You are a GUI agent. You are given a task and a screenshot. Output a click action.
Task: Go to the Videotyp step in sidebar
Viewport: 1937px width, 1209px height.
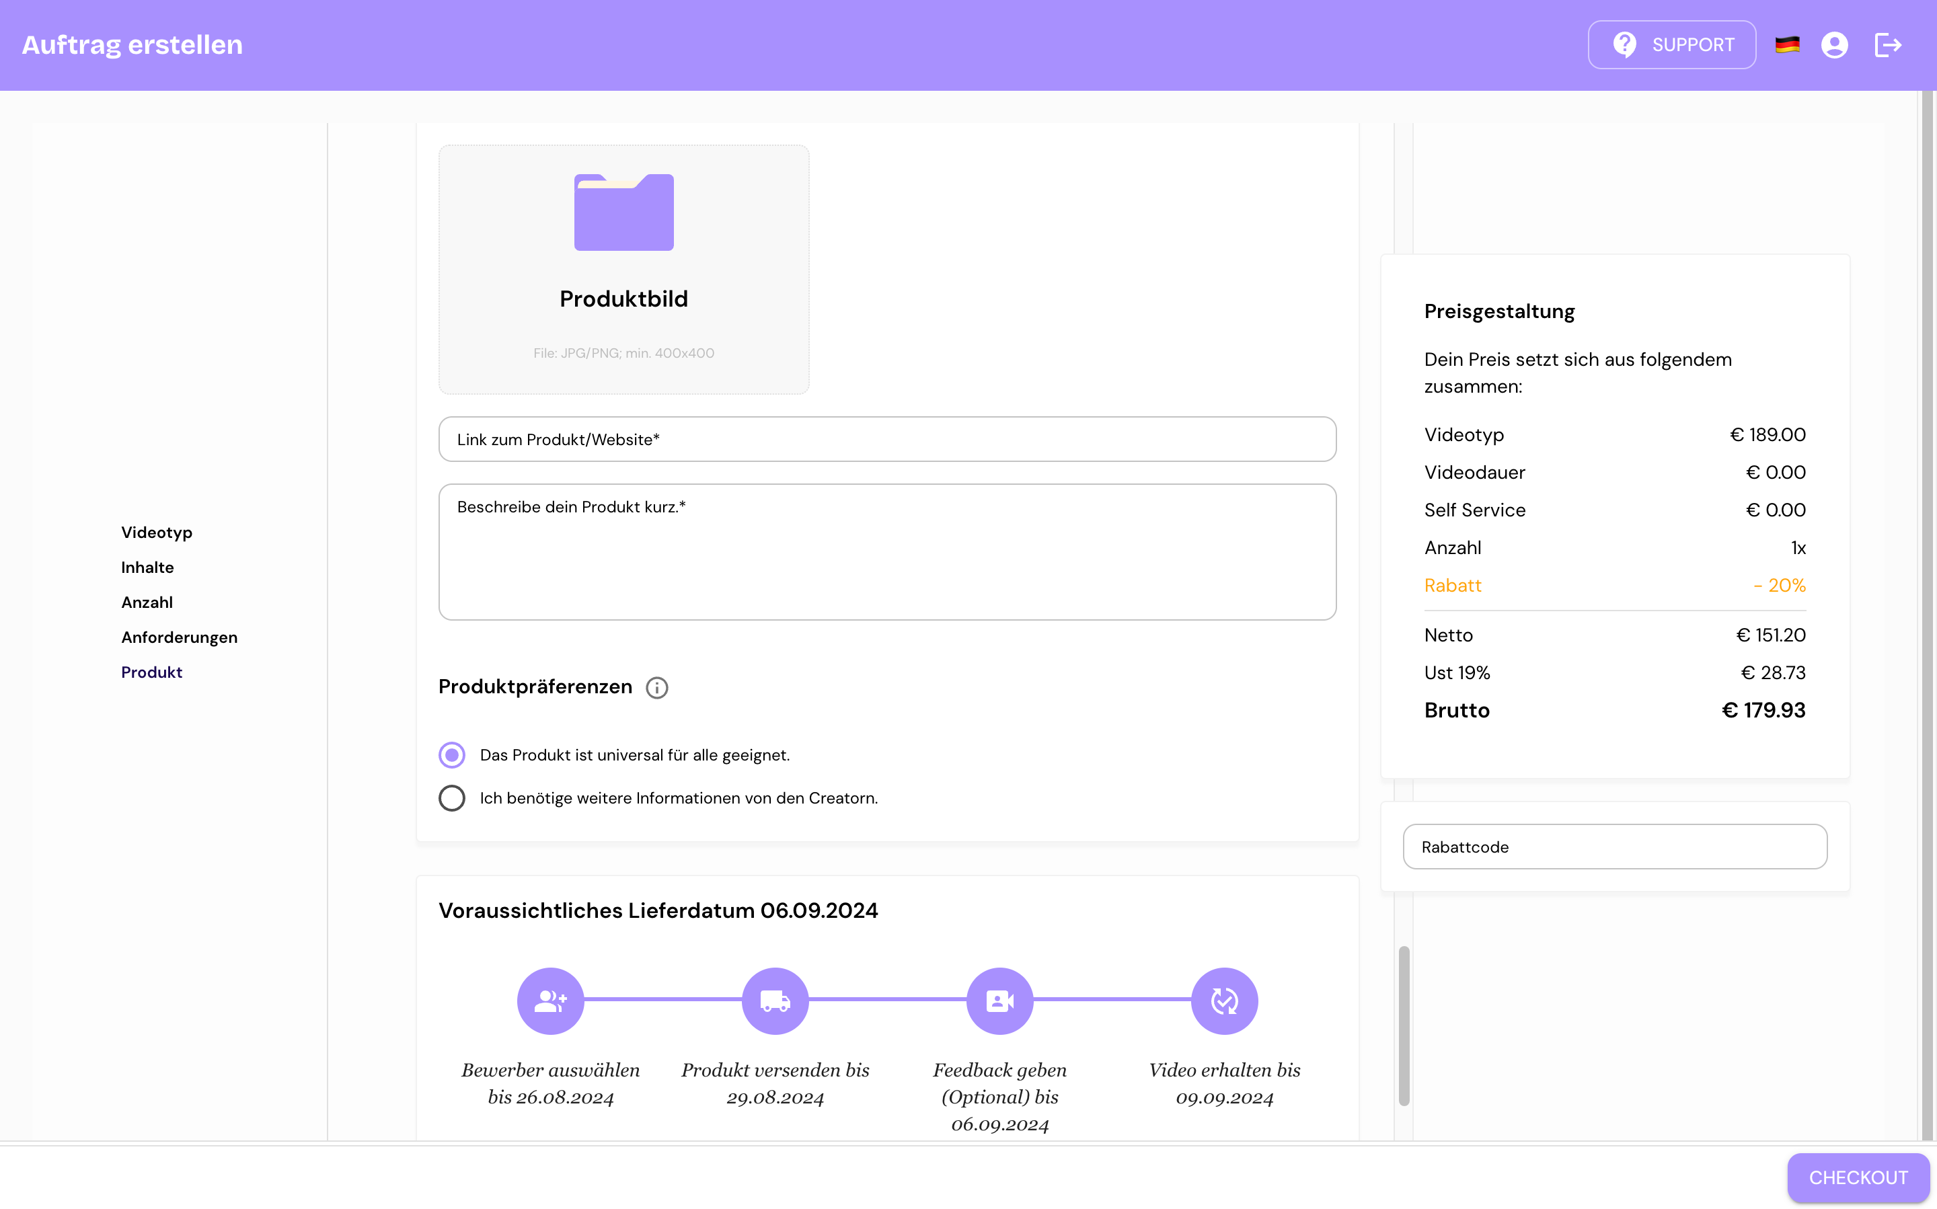157,533
